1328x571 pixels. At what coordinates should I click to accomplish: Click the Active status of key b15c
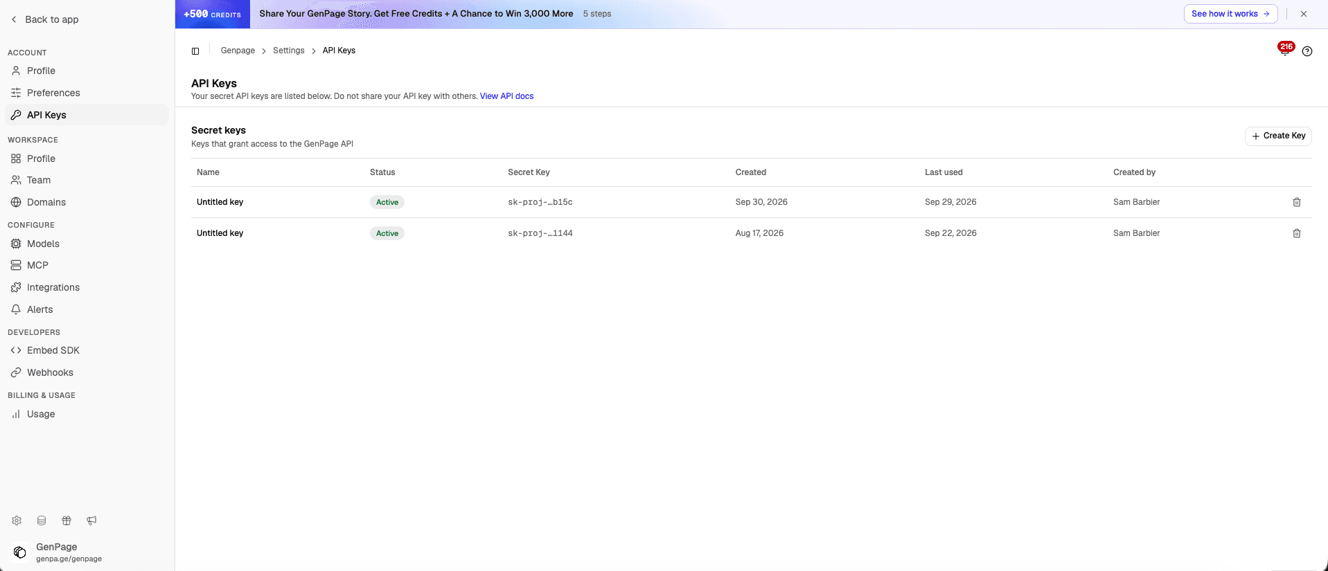387,202
